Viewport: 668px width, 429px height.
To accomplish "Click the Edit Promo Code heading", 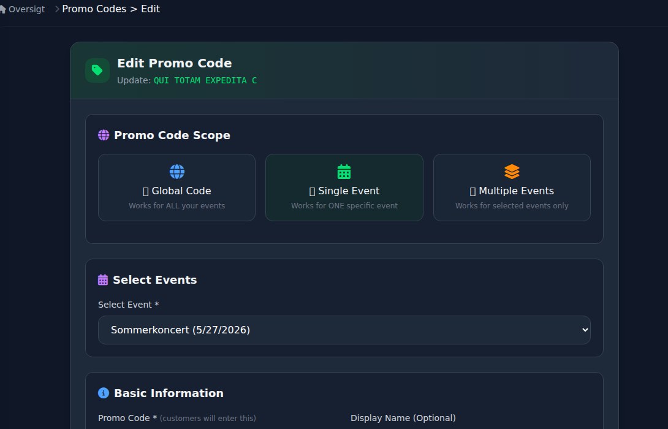I will point(174,63).
